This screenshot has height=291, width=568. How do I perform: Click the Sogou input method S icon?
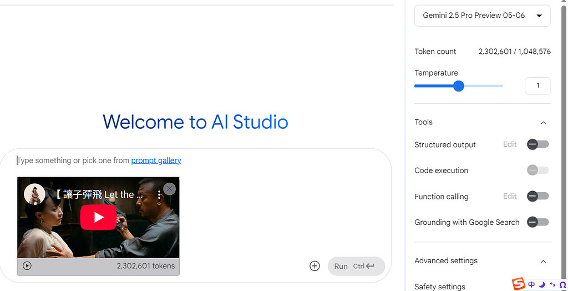519,284
